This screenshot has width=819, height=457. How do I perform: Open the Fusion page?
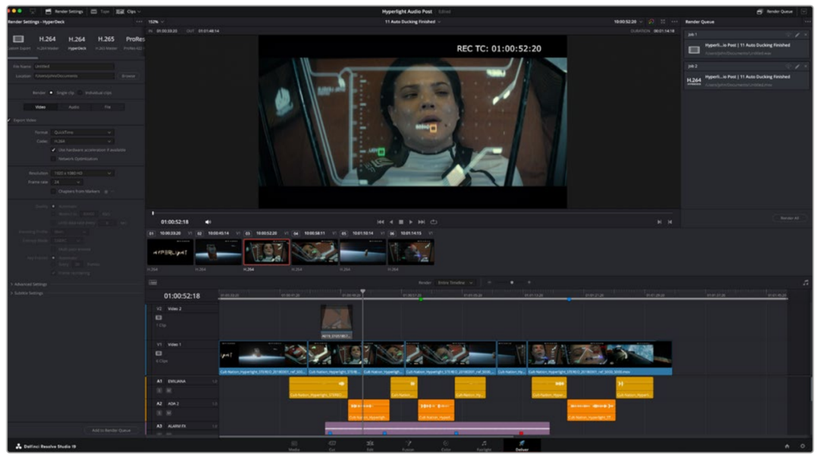click(408, 446)
